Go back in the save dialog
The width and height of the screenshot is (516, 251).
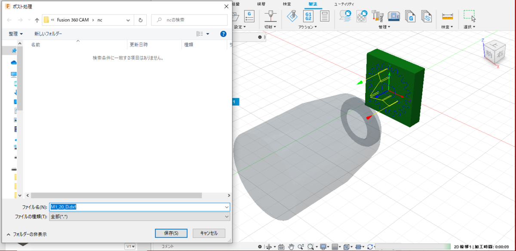[9, 20]
